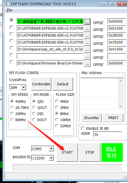The image size is (128, 183).
Task: Click the IDLE status indicator
Action: 112,152
